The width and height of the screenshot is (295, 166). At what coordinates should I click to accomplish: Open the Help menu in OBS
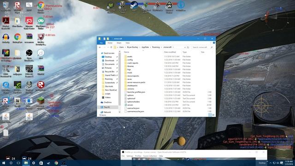point(161,156)
